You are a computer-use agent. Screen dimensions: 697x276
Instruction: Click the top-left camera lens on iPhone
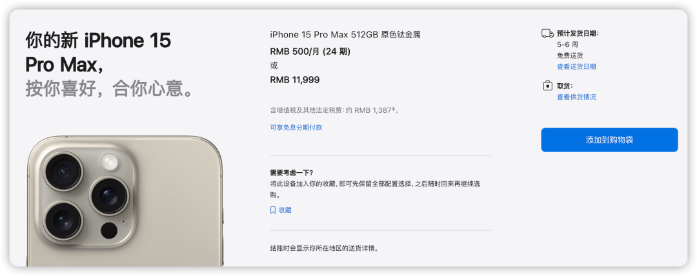tap(63, 171)
